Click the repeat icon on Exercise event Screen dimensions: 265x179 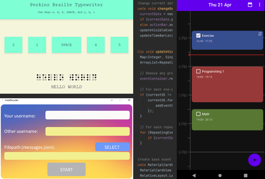(259, 34)
